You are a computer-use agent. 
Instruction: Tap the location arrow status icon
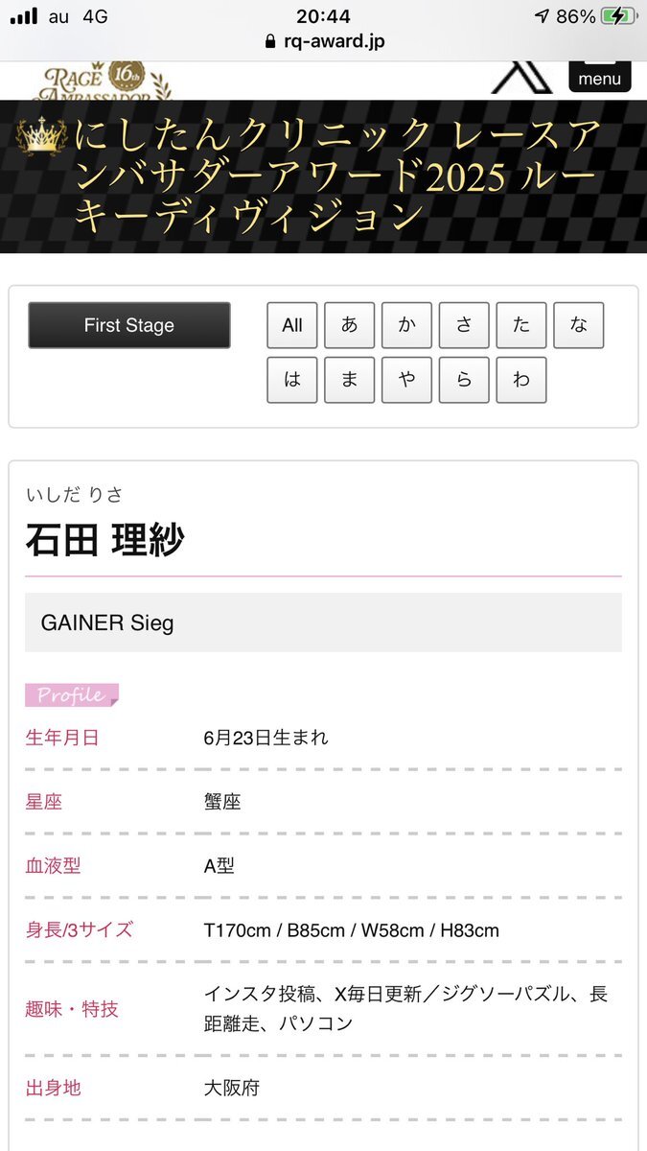(x=543, y=16)
